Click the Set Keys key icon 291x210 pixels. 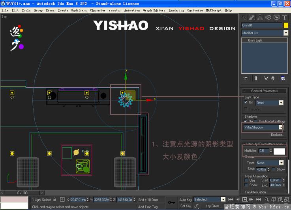point(171,202)
